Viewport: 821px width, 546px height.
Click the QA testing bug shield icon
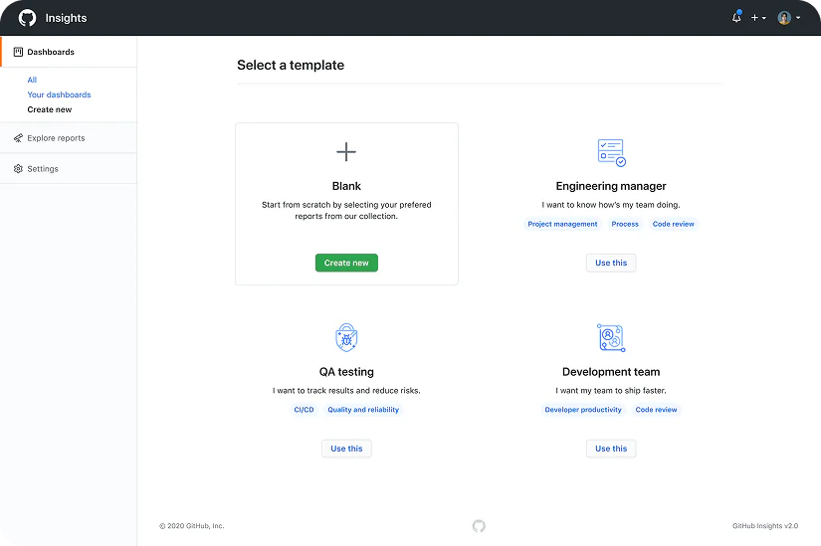coord(346,338)
